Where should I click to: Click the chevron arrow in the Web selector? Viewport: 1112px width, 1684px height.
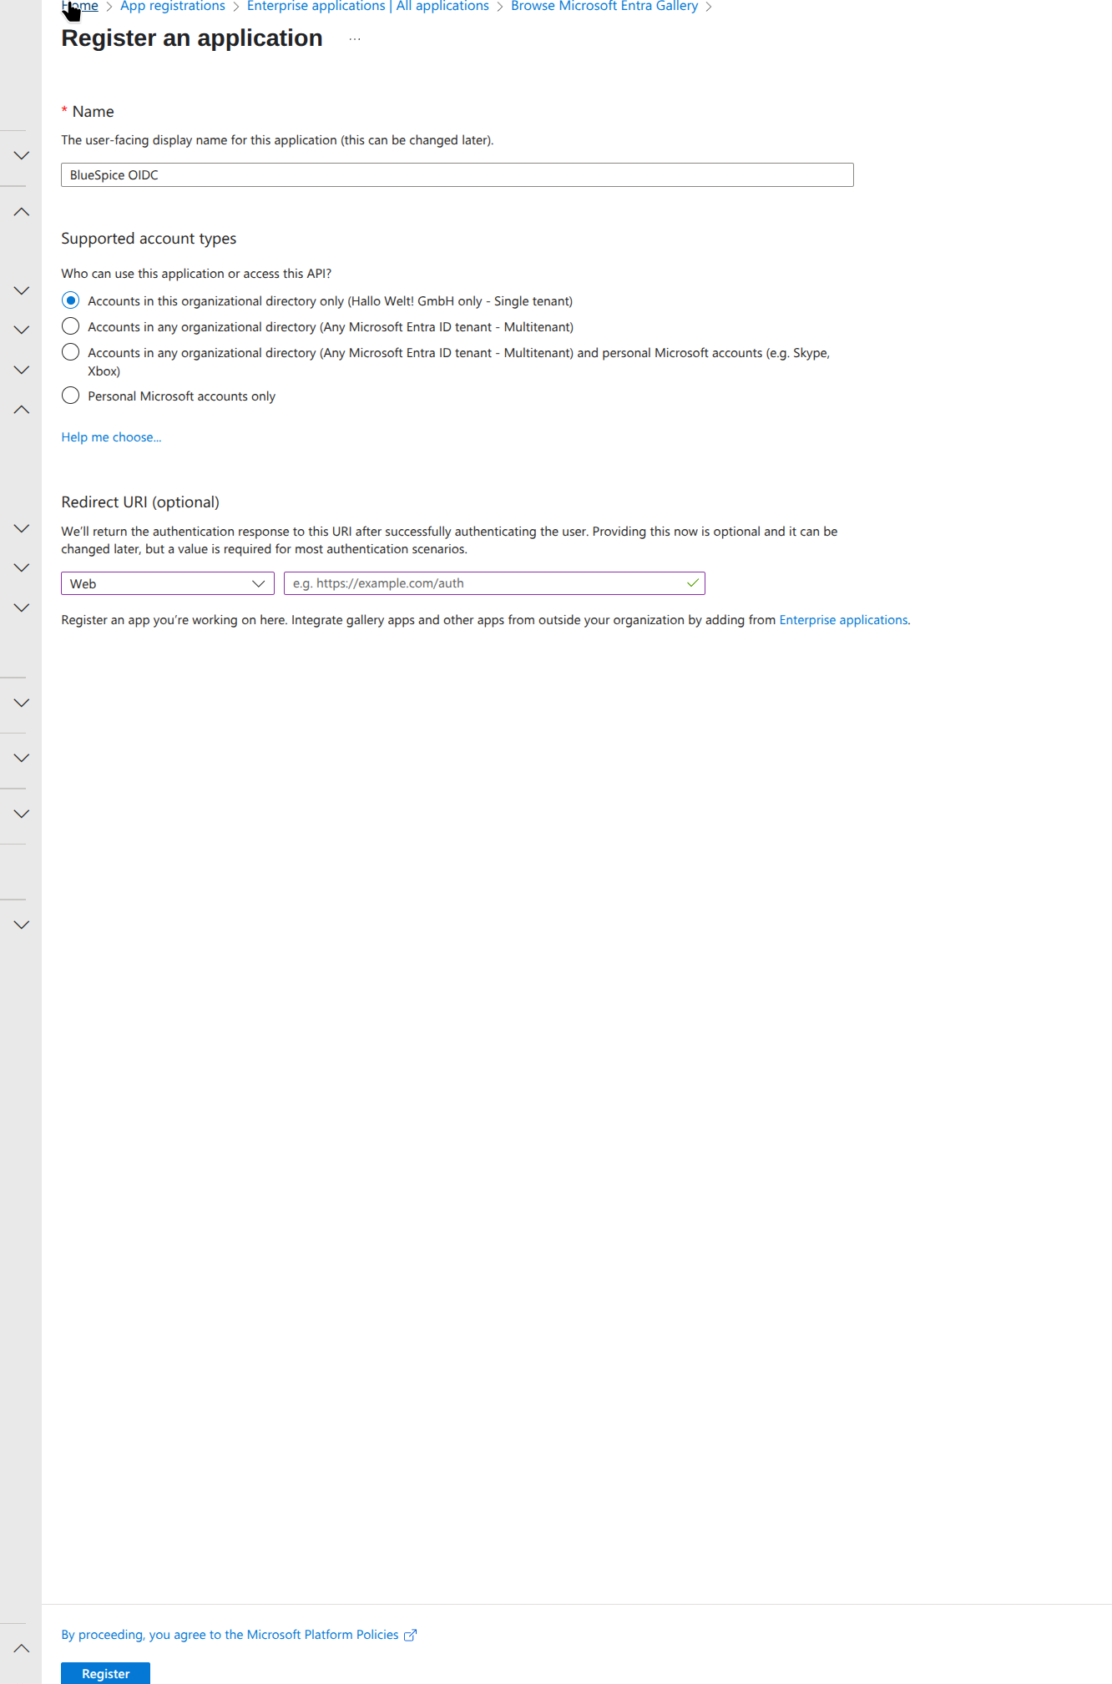coord(259,583)
